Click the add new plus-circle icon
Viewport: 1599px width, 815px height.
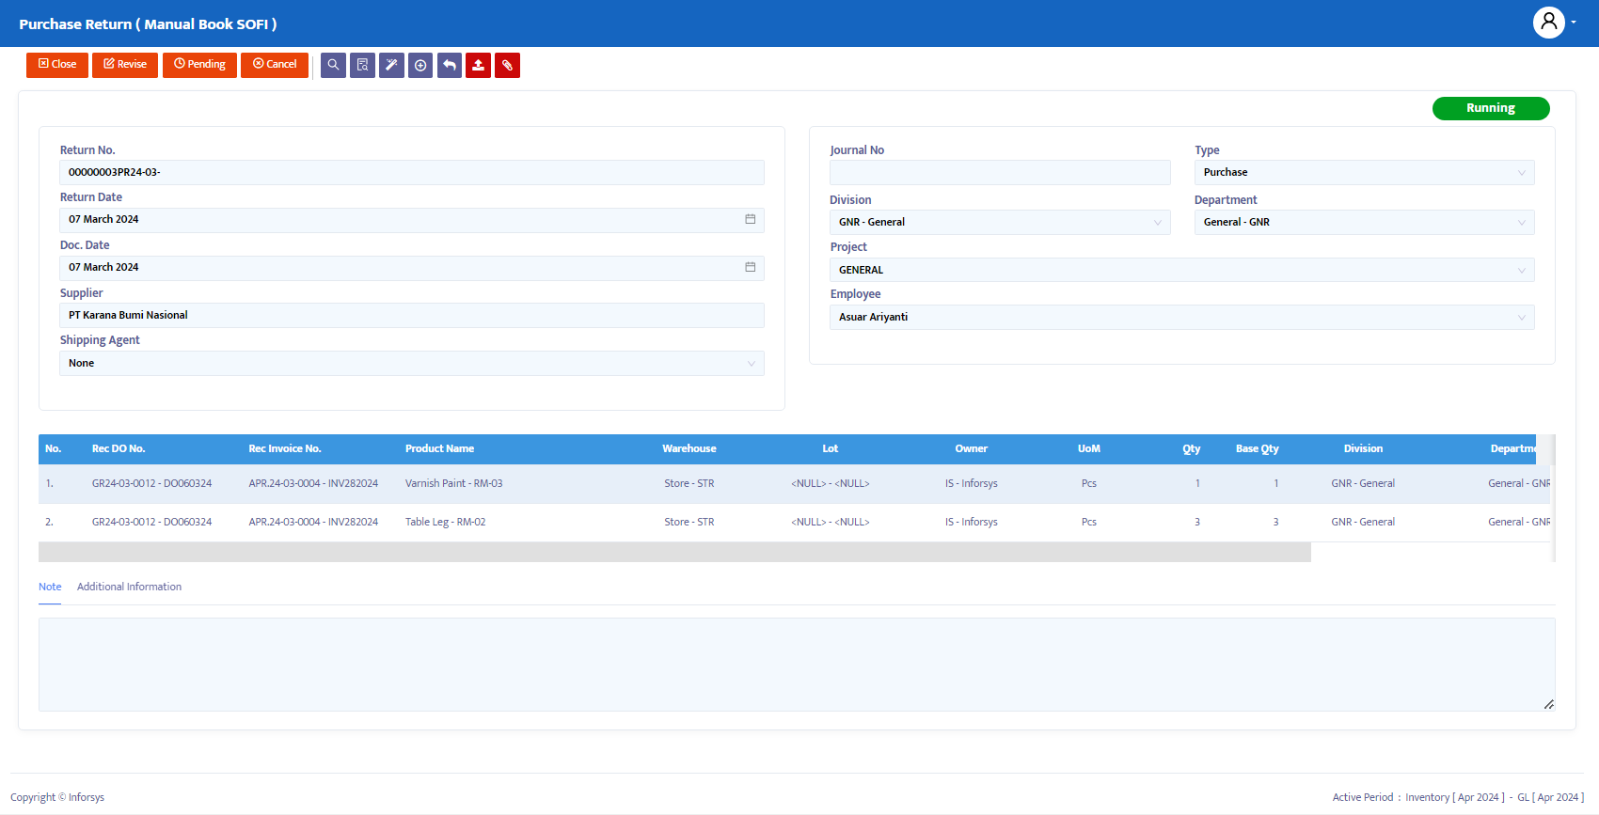pyautogui.click(x=420, y=65)
